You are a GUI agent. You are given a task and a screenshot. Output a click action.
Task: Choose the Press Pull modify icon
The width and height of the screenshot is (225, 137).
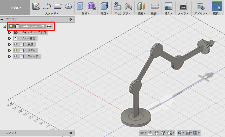(x=104, y=6)
